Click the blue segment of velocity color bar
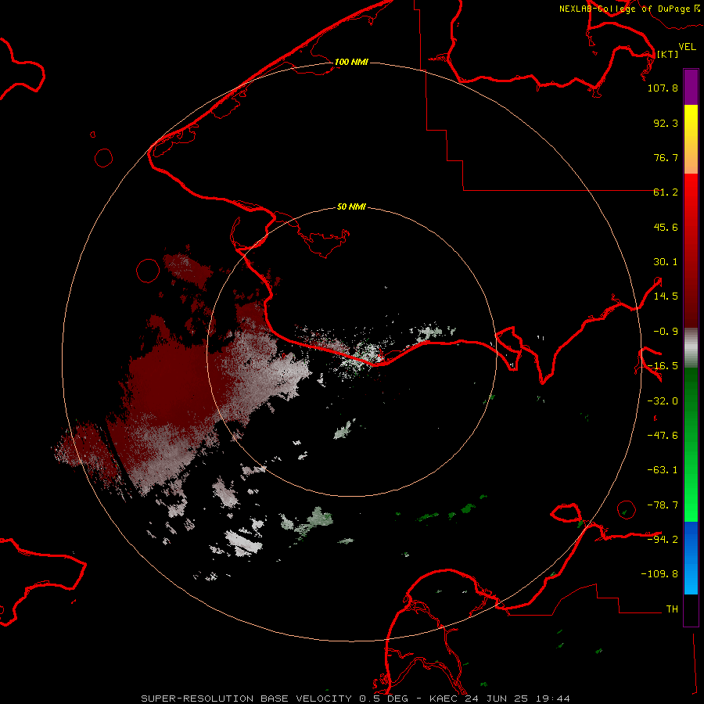704x704 pixels. click(691, 558)
